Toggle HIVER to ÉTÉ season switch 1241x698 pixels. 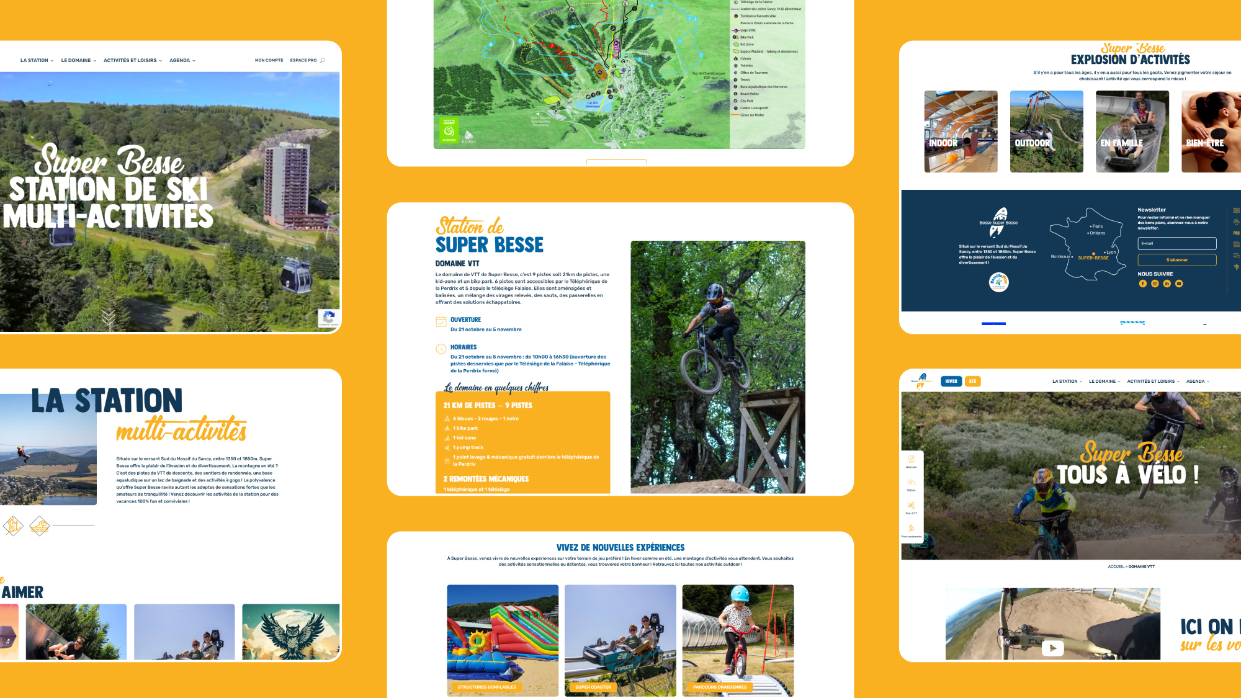(974, 381)
